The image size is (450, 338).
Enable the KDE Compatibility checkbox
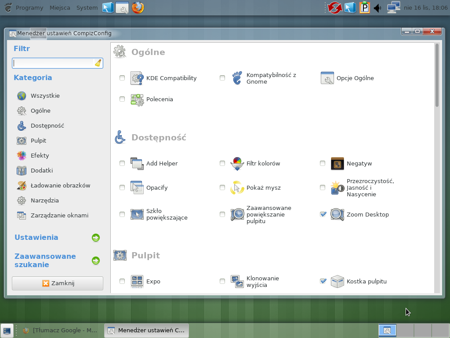click(122, 78)
